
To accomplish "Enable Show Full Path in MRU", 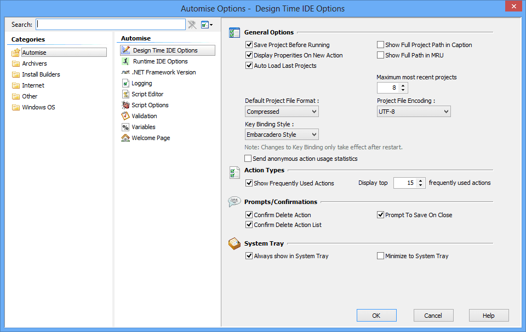I will coord(380,55).
